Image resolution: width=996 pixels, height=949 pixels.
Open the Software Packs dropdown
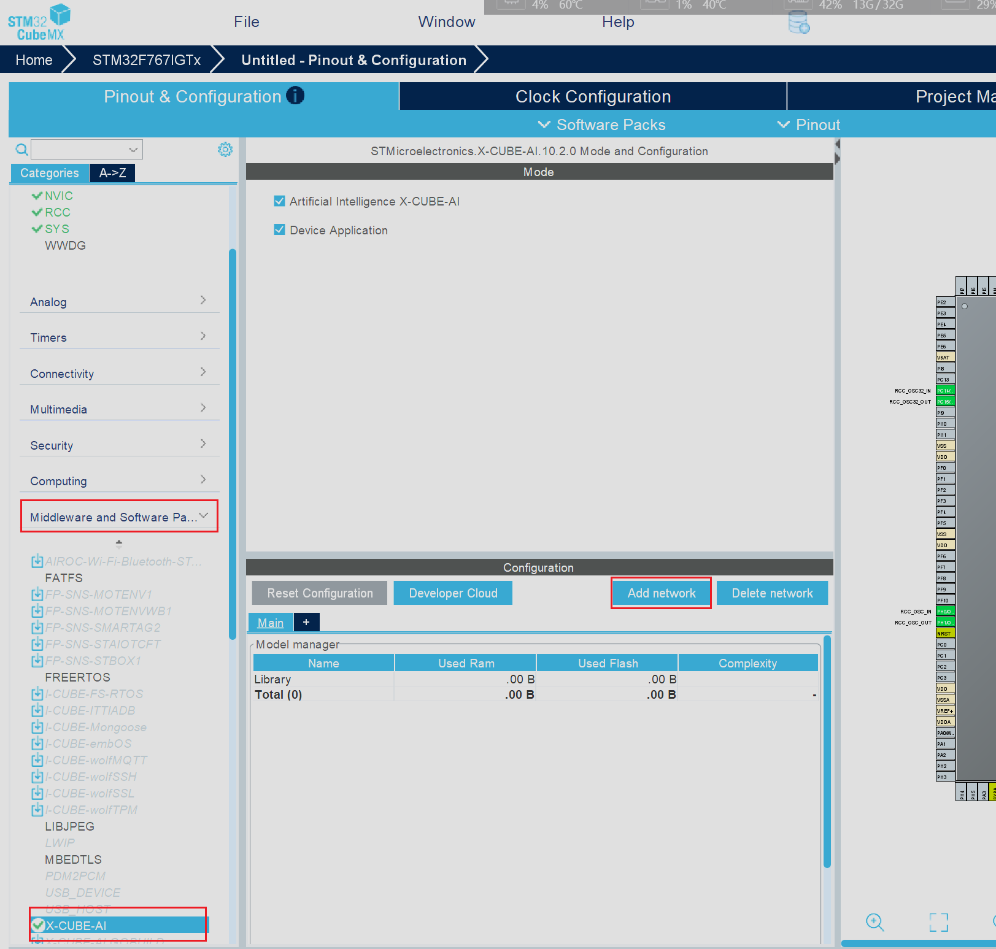point(602,125)
